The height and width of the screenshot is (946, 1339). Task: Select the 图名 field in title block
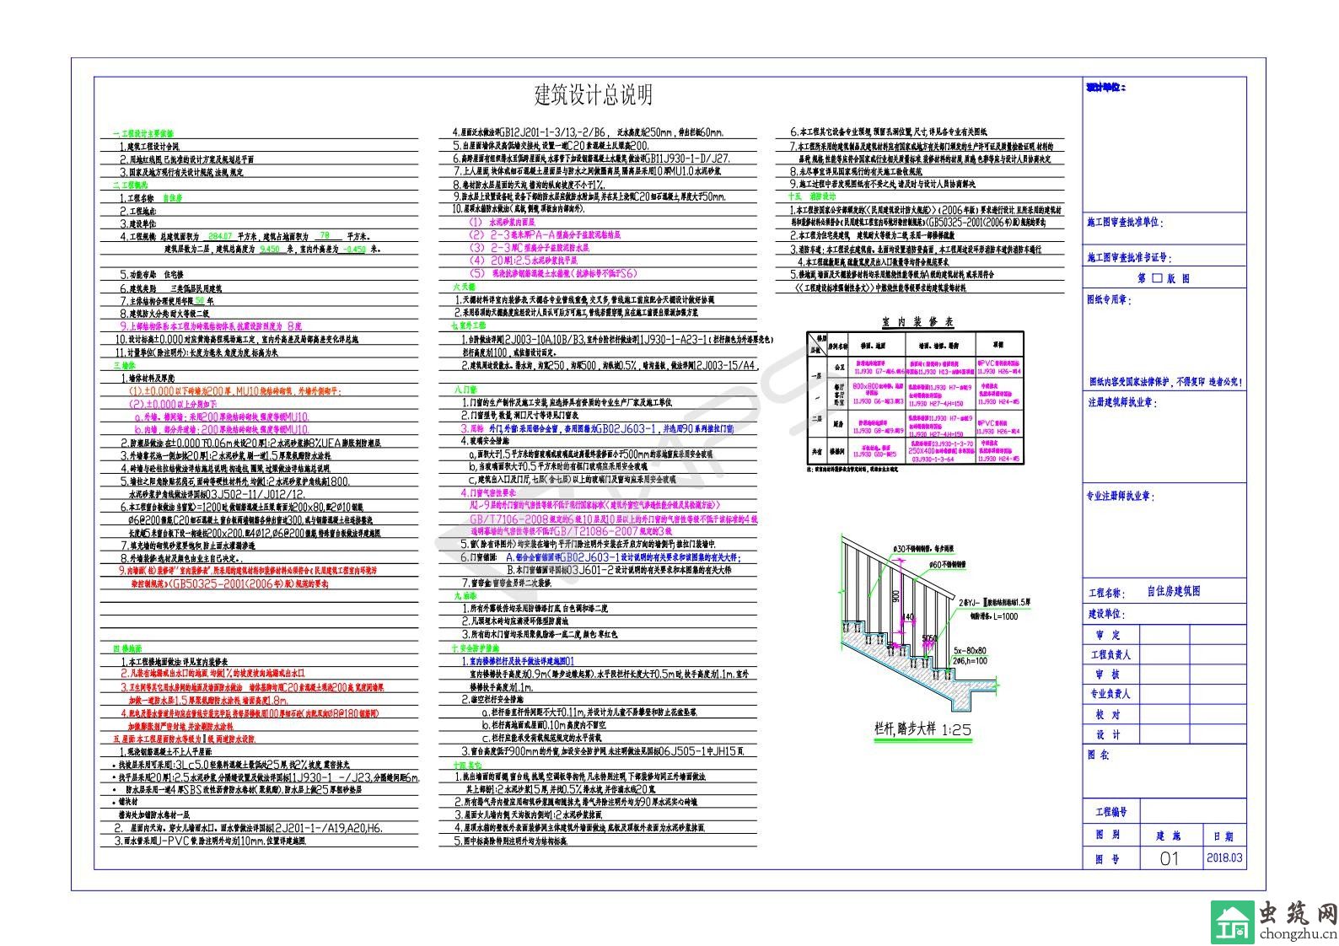(x=1099, y=755)
